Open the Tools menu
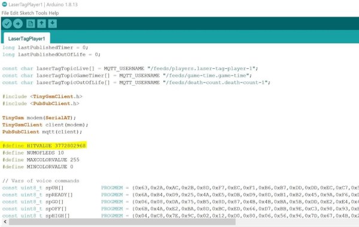 coord(42,13)
